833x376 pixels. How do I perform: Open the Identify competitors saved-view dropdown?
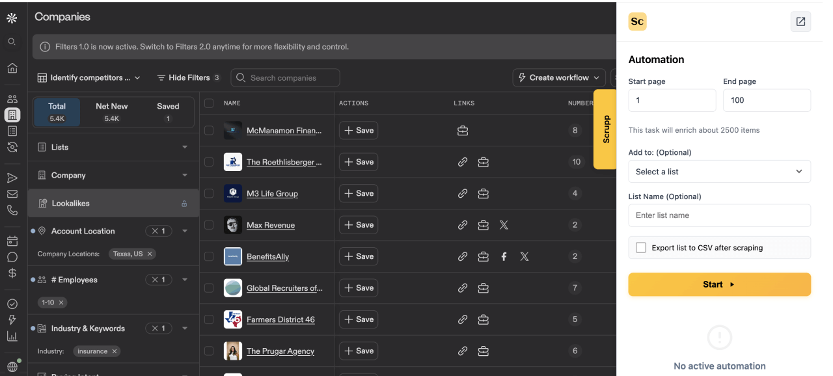point(89,78)
